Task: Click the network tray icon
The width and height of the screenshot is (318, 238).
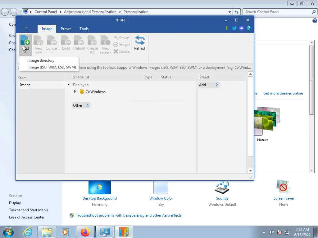Action: [287, 232]
